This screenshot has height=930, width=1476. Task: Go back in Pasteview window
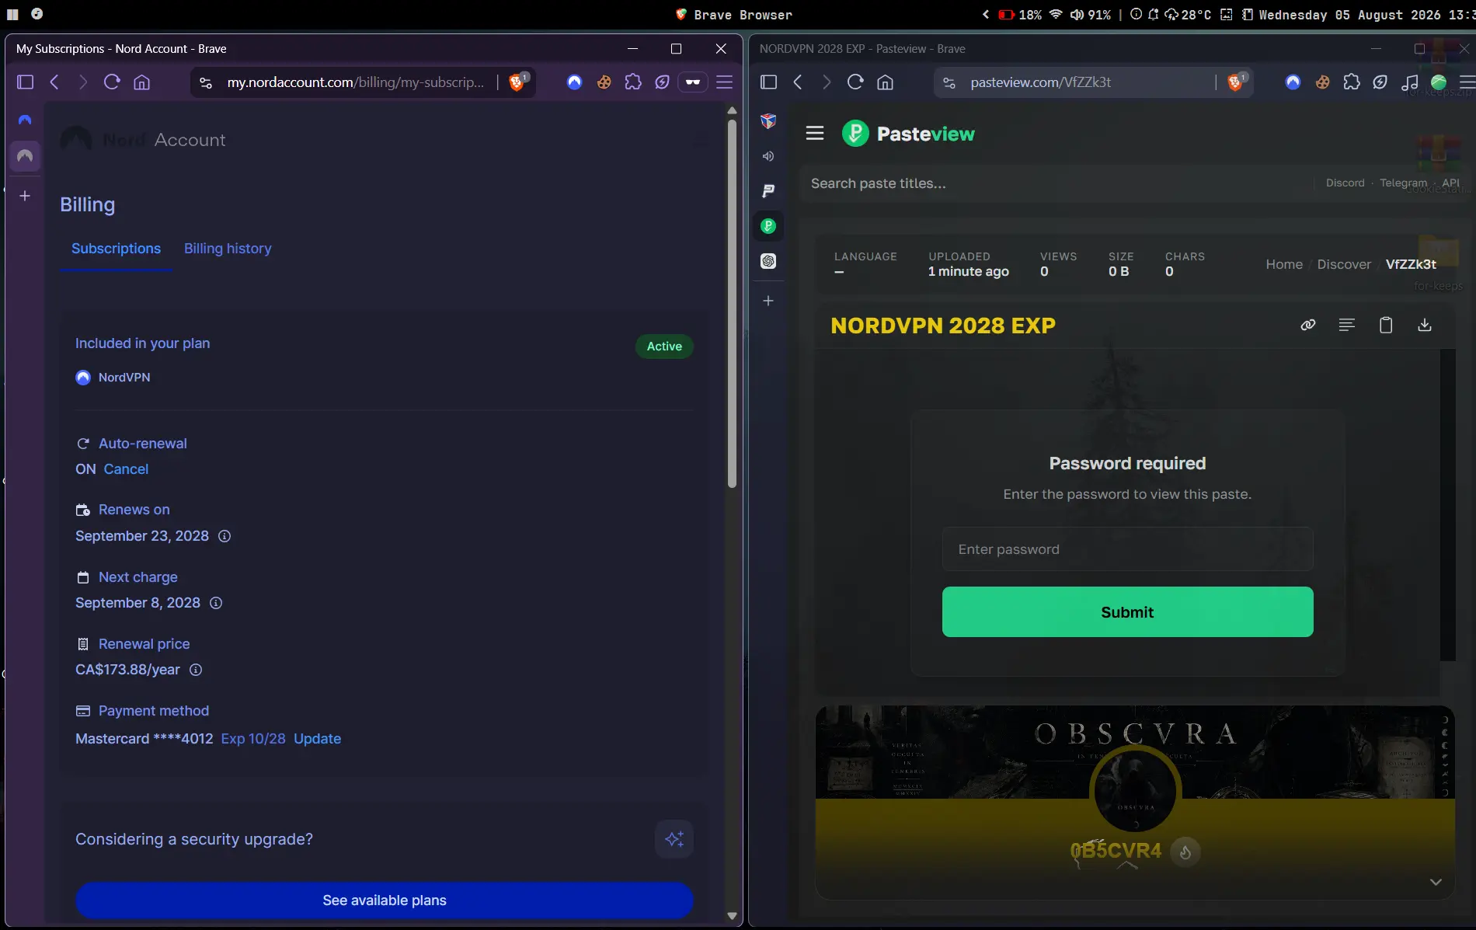pyautogui.click(x=798, y=82)
